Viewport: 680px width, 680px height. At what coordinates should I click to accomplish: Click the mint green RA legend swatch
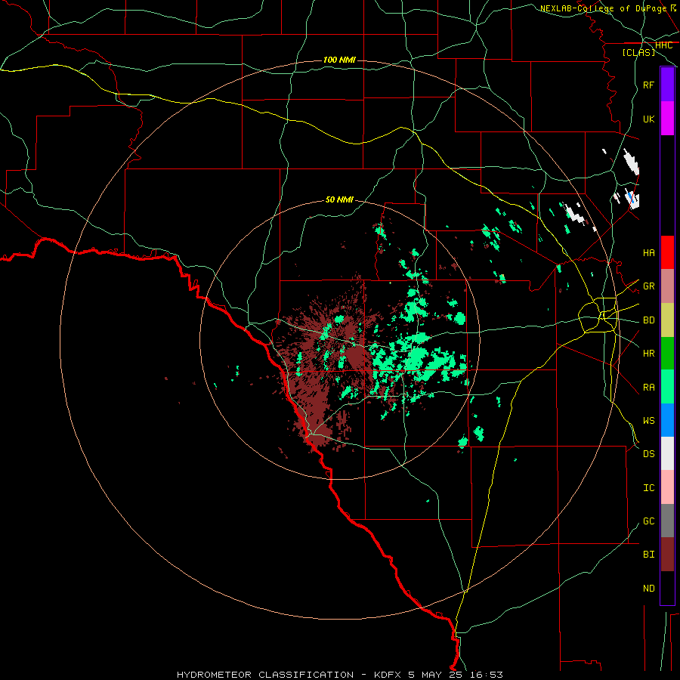[x=667, y=387]
